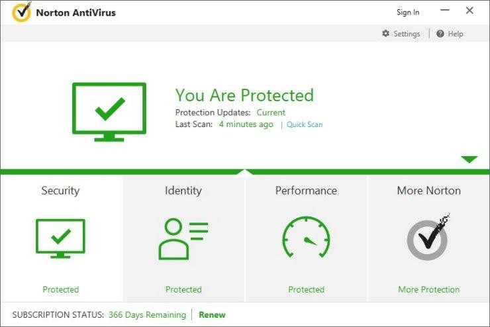
Task: Open the Security tab
Action: [x=62, y=238]
